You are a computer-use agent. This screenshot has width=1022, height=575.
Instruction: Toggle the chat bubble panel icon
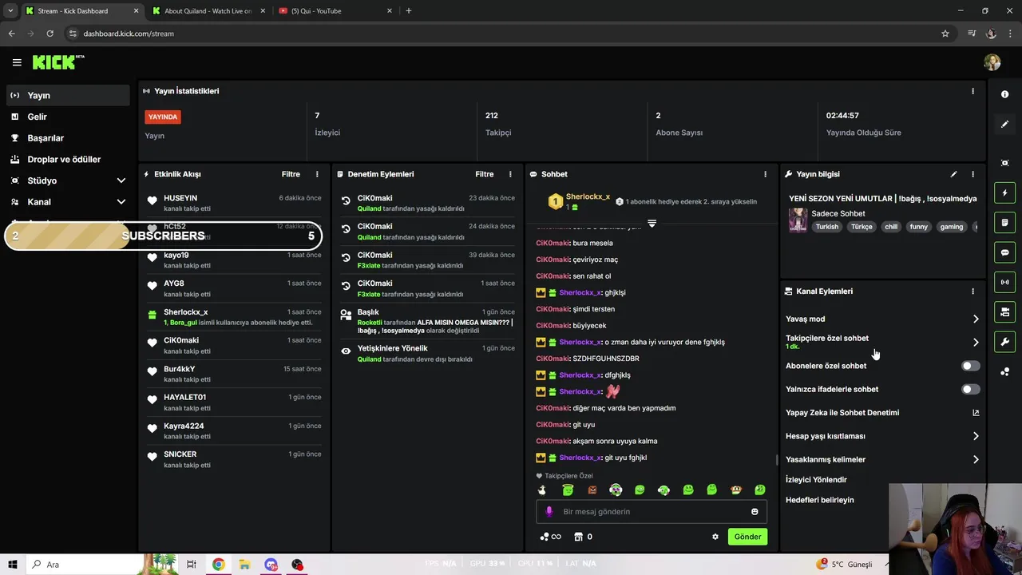1004,252
